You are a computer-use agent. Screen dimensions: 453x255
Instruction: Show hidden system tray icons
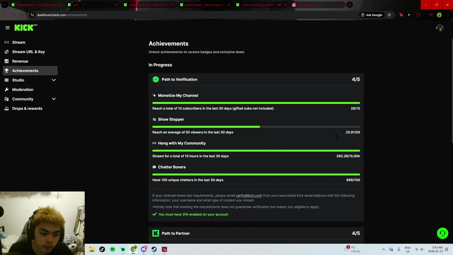pyautogui.click(x=383, y=249)
